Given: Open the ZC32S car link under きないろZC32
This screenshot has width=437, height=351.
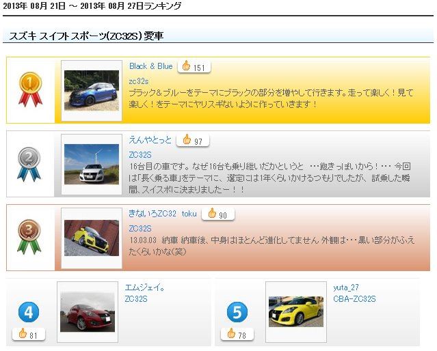Looking at the screenshot, I should pyautogui.click(x=140, y=229).
